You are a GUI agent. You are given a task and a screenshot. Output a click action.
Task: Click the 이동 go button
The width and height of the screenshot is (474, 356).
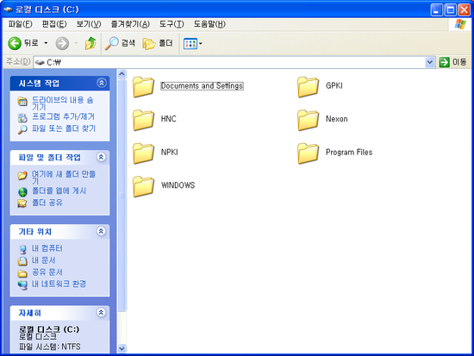click(453, 62)
